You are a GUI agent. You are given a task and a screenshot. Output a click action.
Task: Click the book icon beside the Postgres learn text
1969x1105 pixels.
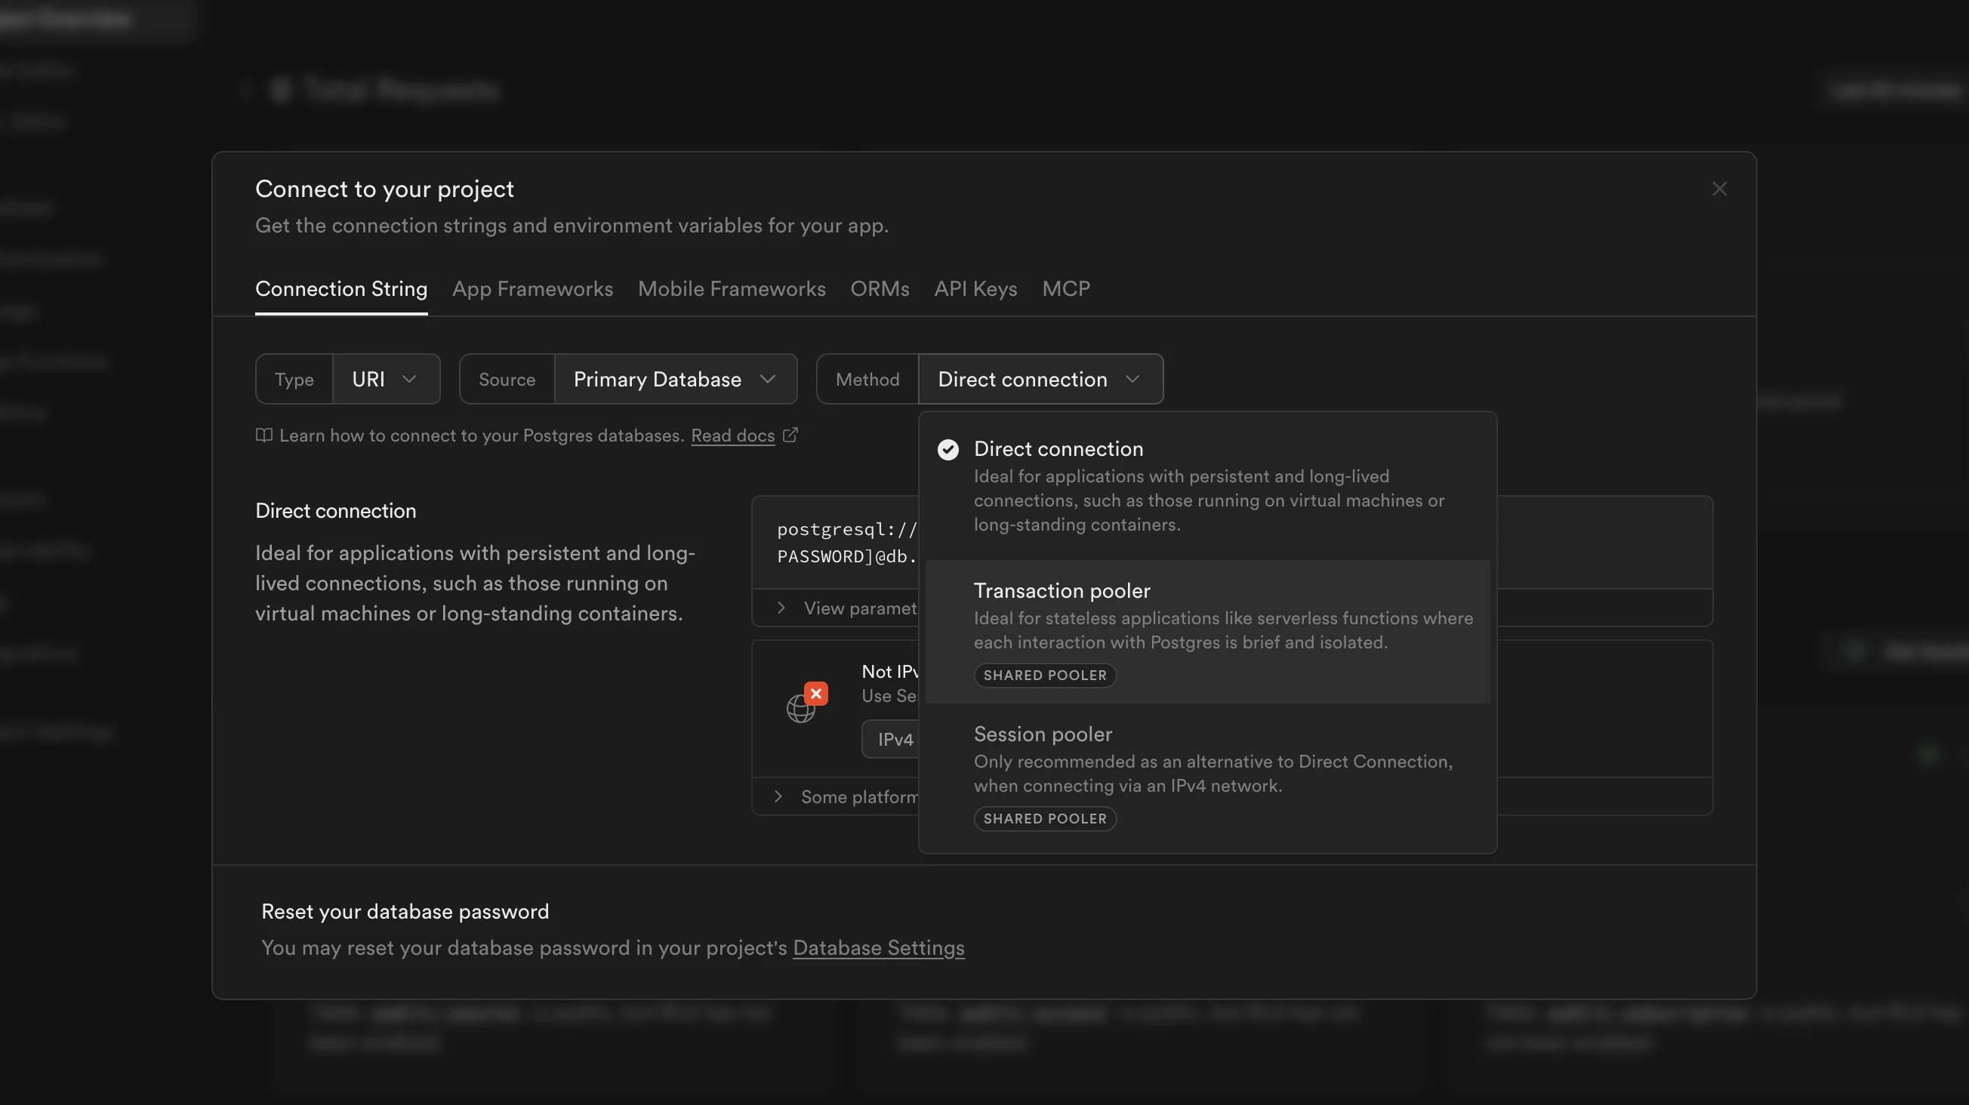[263, 435]
